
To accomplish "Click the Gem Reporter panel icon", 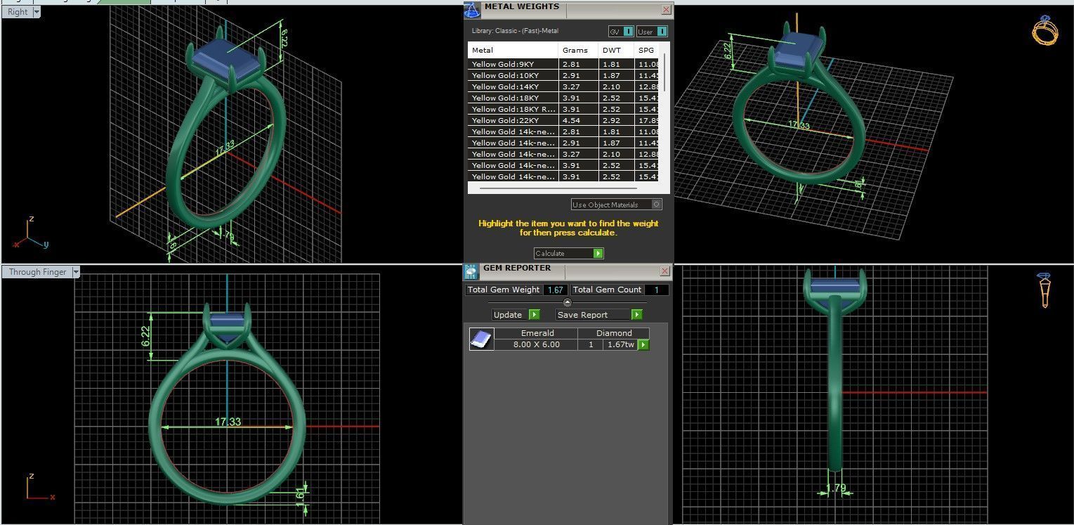I will point(471,271).
